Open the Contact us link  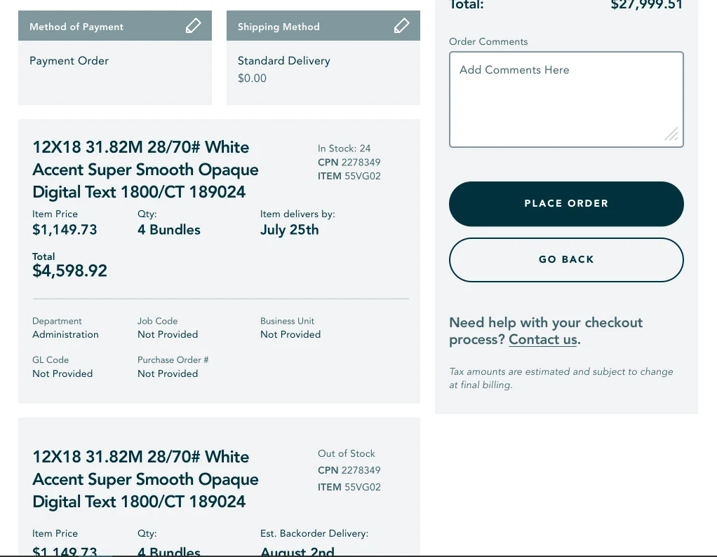tap(543, 340)
